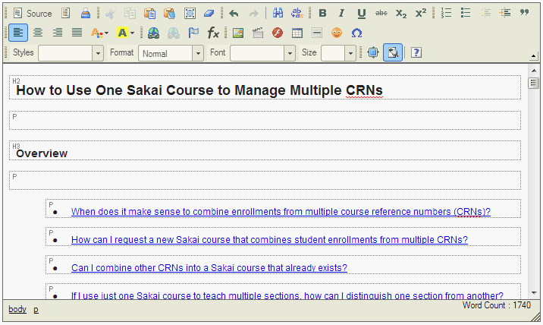
Task: Click the scrollbar up arrow
Action: click(x=534, y=71)
